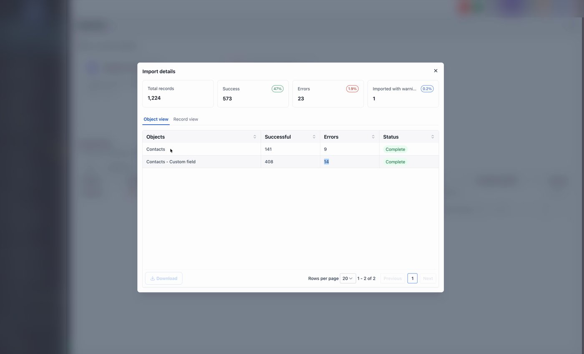Sort the table by Successful column

tap(314, 136)
